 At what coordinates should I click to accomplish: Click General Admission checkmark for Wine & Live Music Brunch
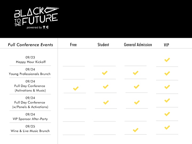135,130
